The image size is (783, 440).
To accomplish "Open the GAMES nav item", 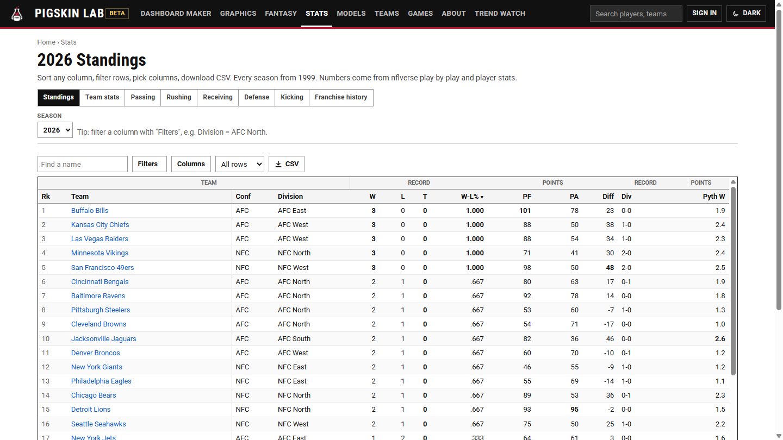I will [x=420, y=14].
